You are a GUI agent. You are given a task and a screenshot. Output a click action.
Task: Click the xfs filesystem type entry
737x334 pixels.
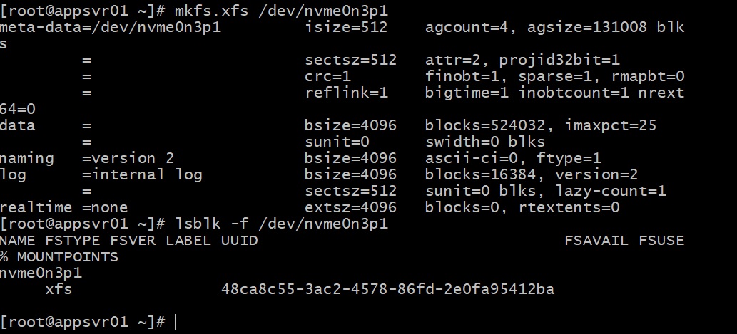click(59, 289)
